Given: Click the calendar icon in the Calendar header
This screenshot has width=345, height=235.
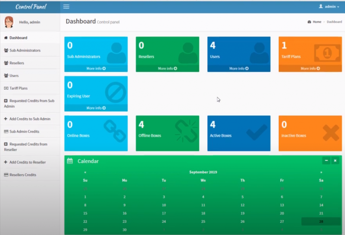Looking at the screenshot, I should click(x=70, y=161).
